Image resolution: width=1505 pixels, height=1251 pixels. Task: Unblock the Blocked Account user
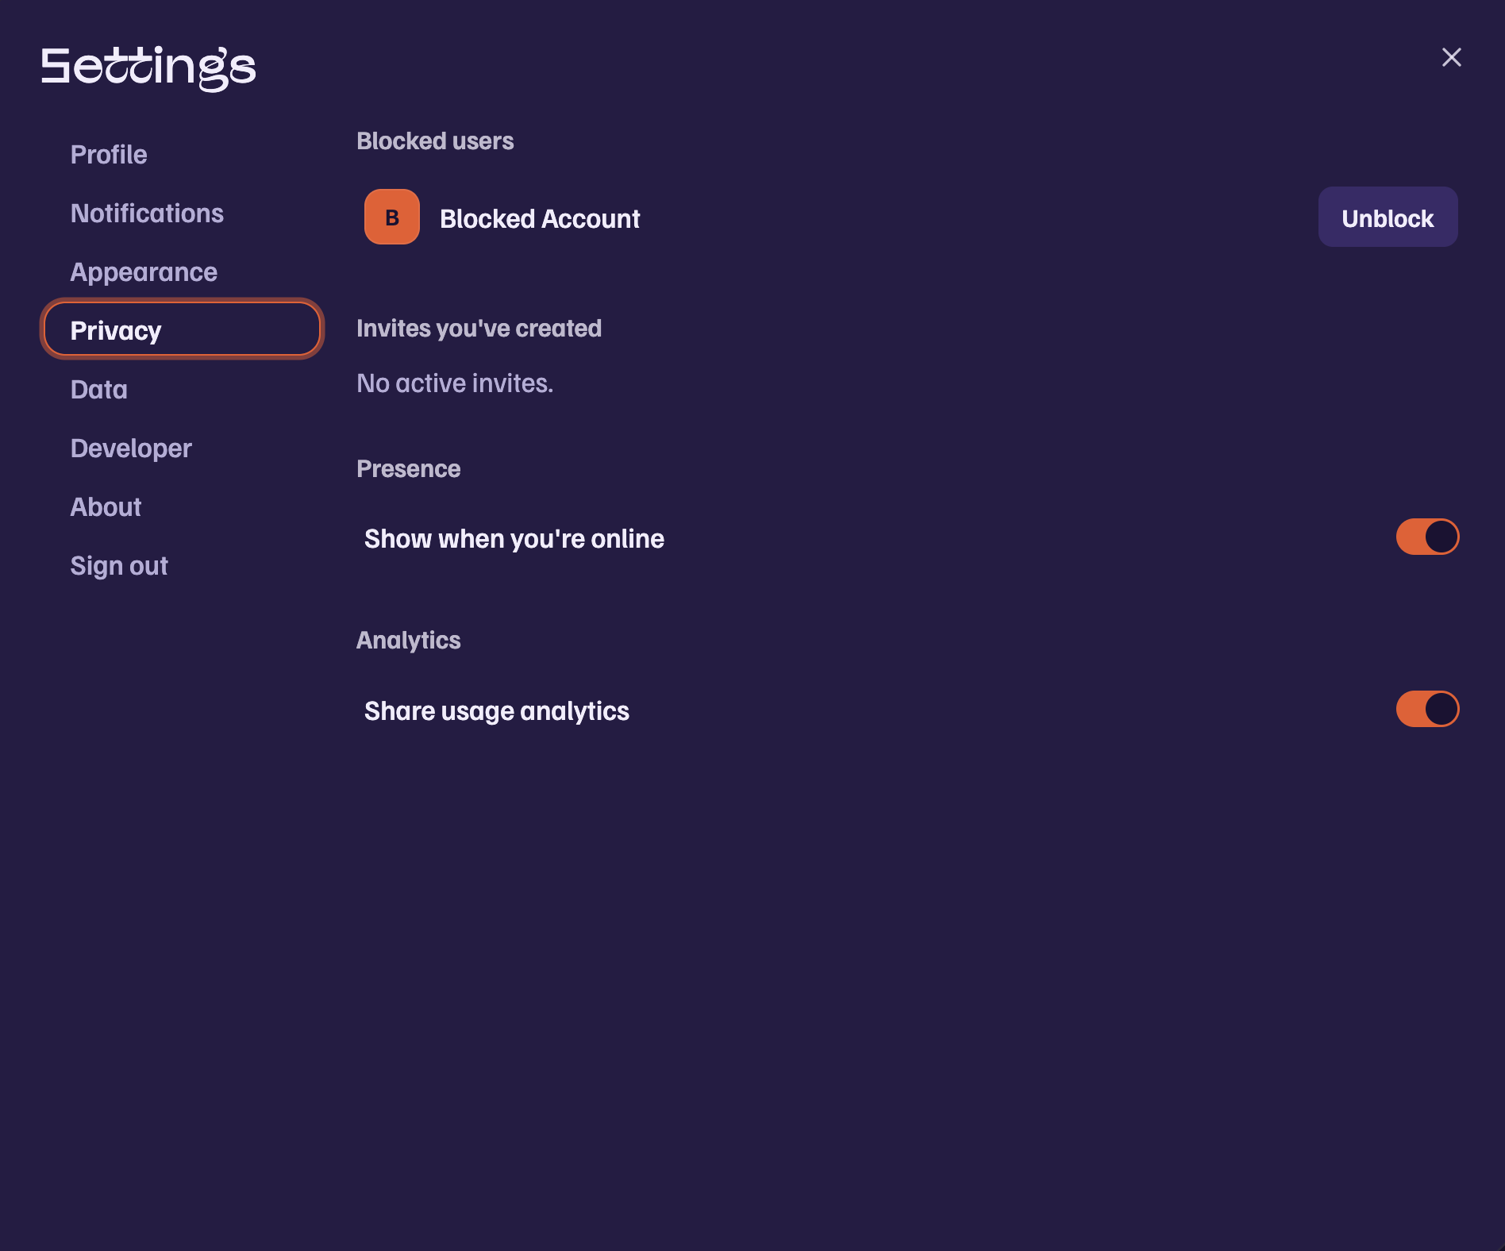click(x=1388, y=217)
